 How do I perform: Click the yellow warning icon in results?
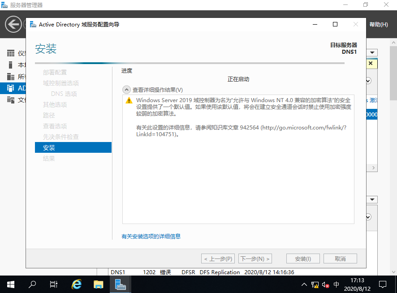[x=129, y=100]
